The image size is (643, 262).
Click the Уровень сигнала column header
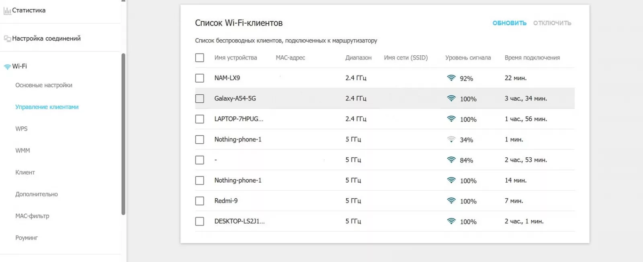[468, 58]
